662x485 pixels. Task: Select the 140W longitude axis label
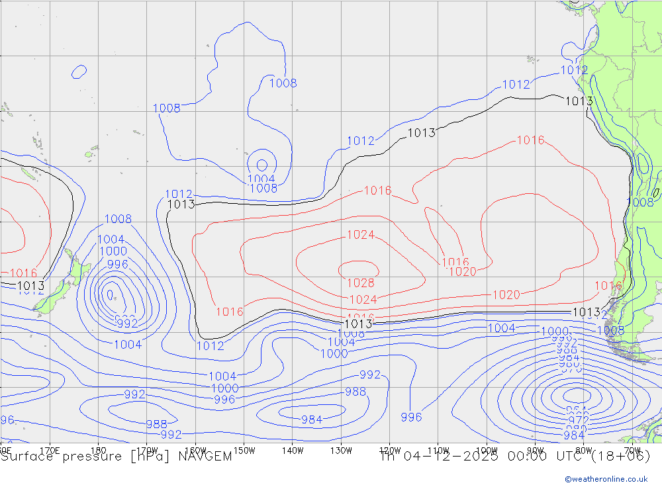pos(293,451)
